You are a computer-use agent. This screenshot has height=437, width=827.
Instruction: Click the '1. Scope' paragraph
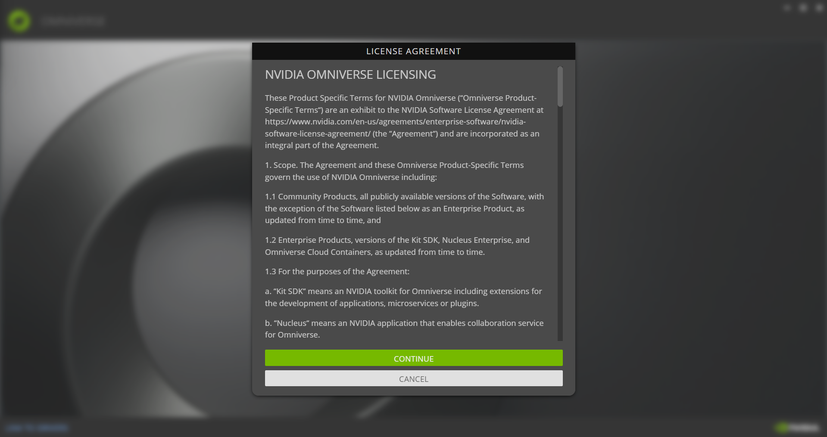click(394, 171)
